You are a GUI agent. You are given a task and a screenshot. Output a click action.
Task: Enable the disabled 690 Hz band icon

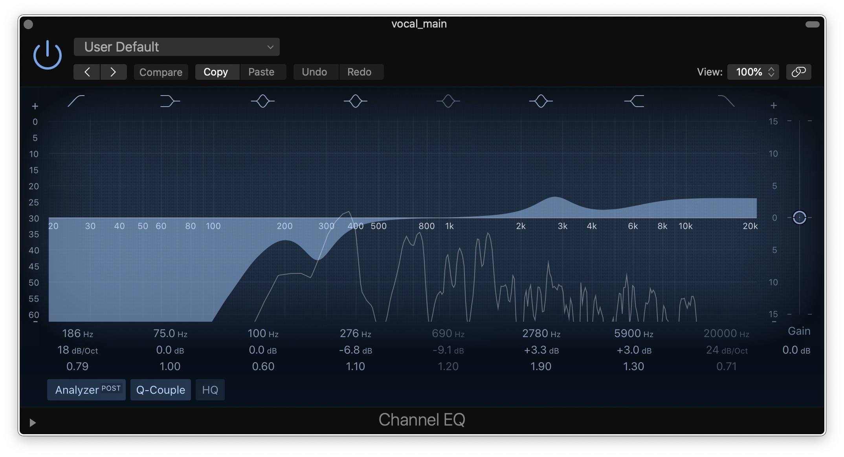pos(448,101)
